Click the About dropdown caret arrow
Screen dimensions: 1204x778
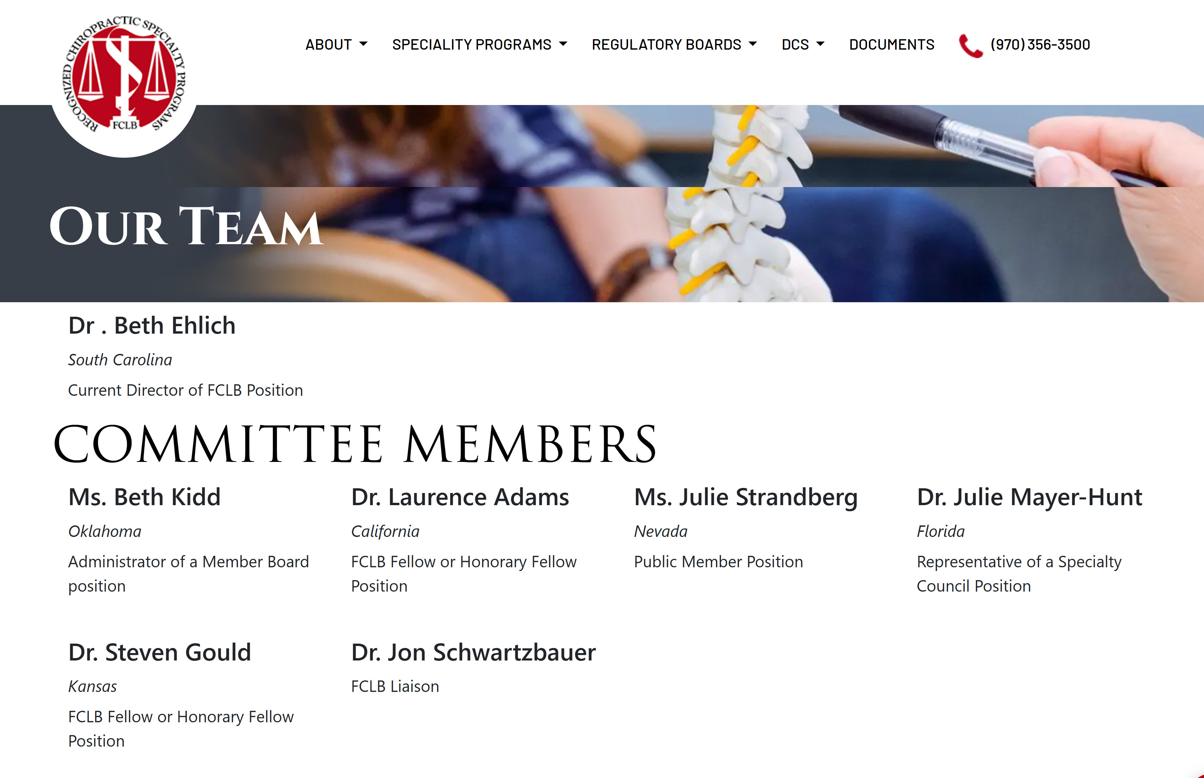[x=363, y=45]
